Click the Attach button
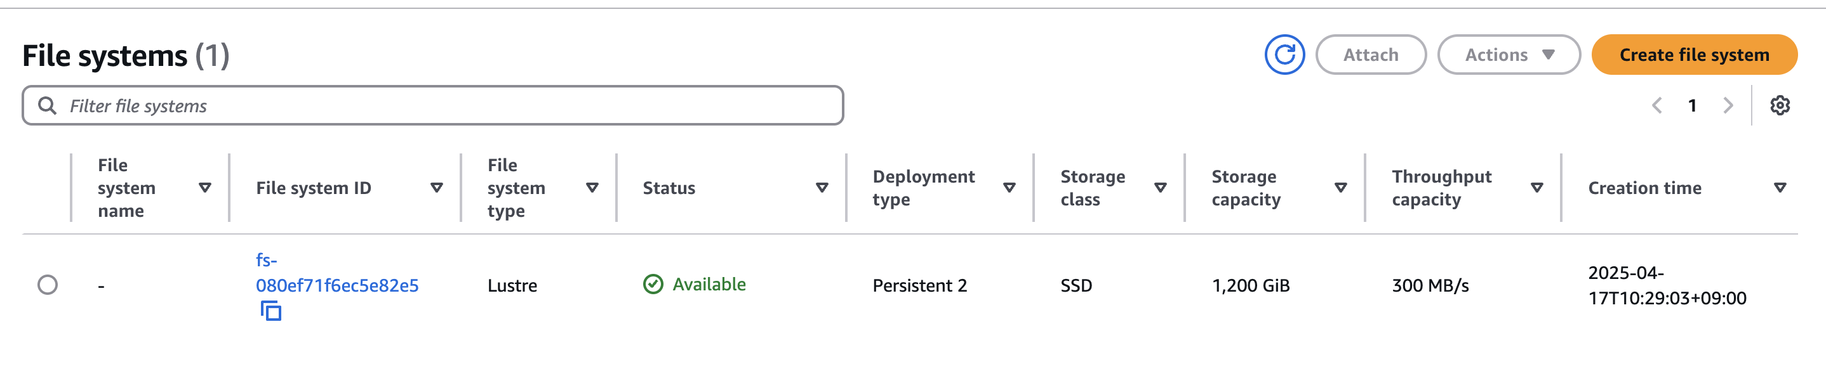 (1370, 55)
